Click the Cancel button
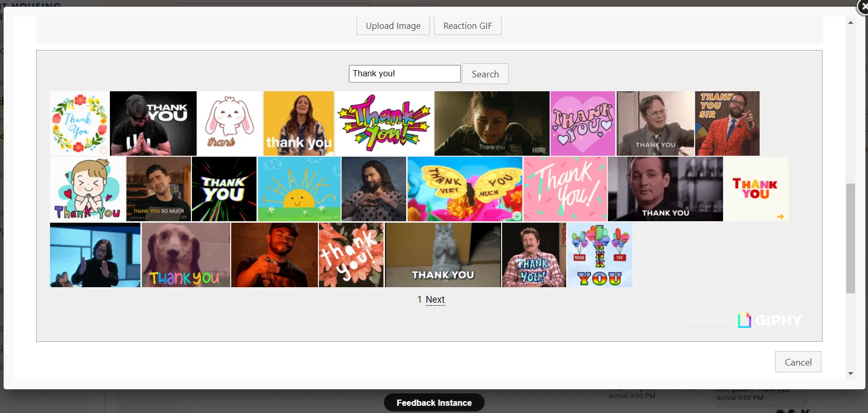868x413 pixels. pos(798,362)
